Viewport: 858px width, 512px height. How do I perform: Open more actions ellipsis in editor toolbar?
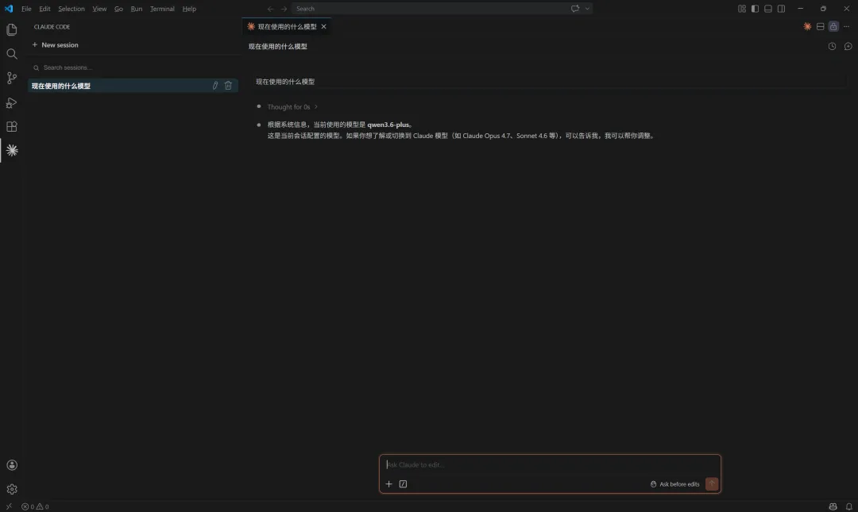pos(847,26)
